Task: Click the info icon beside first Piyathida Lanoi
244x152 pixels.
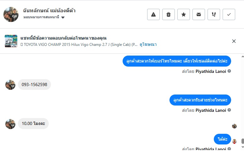Action: [x=229, y=71]
